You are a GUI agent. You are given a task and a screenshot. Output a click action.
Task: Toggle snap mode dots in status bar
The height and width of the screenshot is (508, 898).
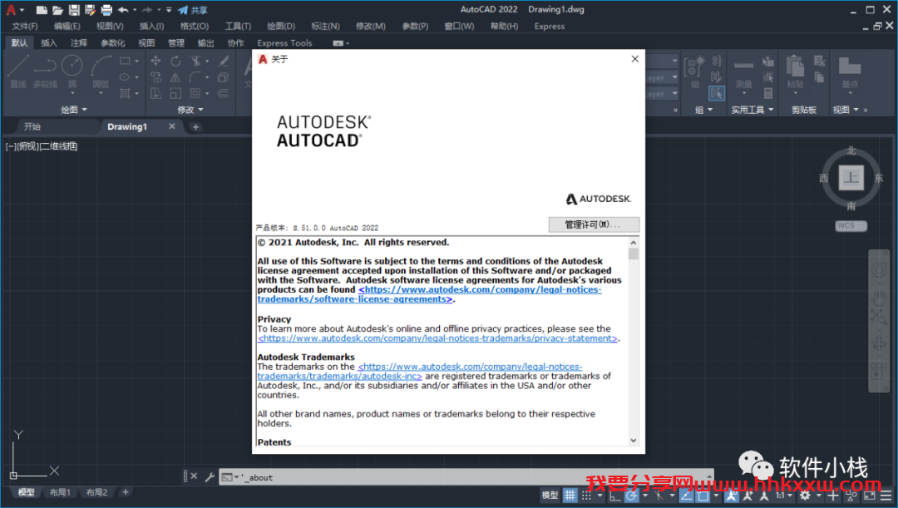point(586,496)
